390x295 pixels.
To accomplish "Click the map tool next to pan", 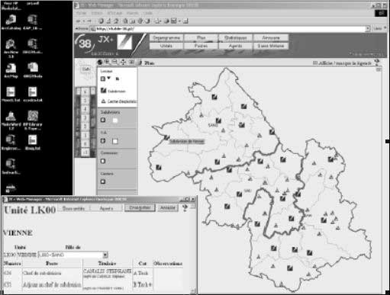I will click(131, 62).
